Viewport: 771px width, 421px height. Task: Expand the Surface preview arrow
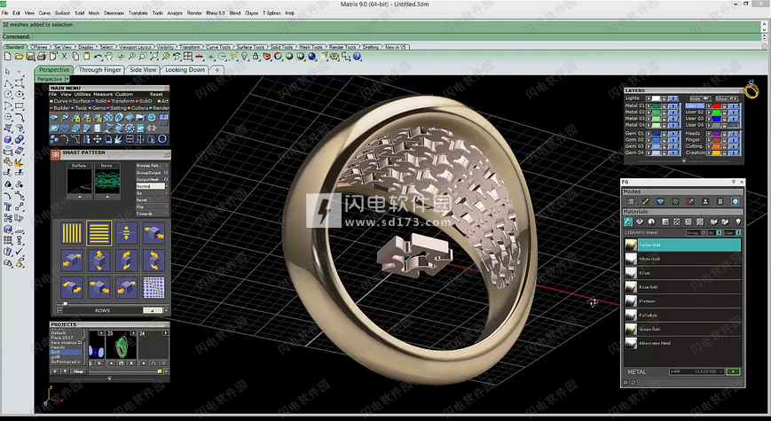79,197
